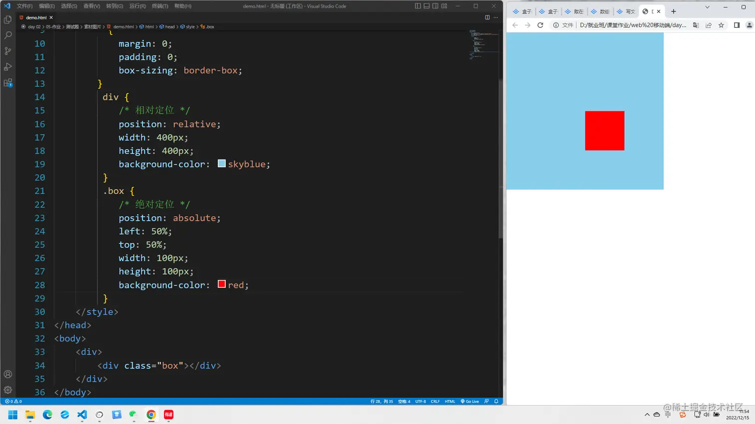Click the cursor position 行 28, 列 35

(x=381, y=401)
